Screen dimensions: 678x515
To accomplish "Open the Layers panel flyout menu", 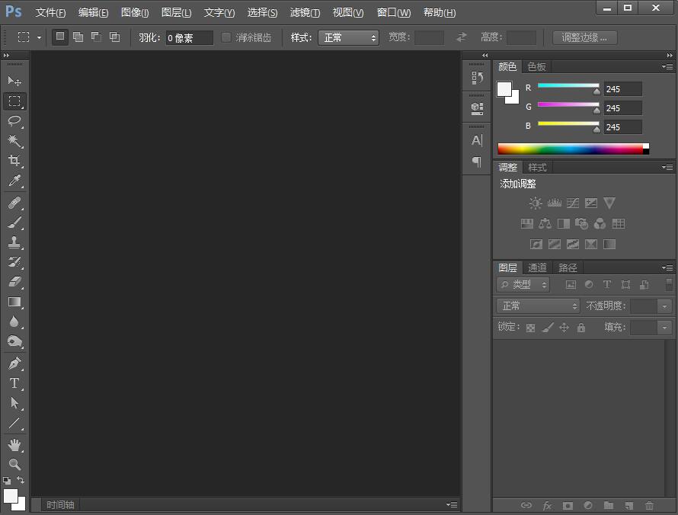I will click(667, 268).
